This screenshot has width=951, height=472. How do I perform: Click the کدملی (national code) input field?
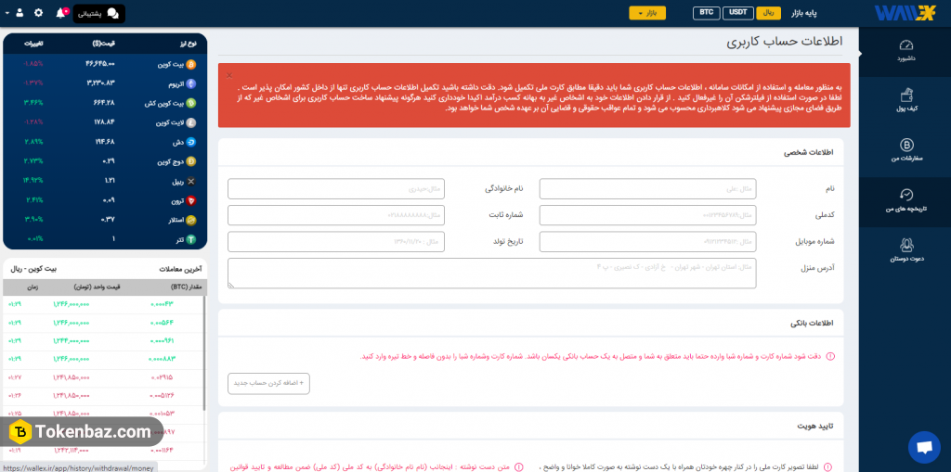click(647, 215)
